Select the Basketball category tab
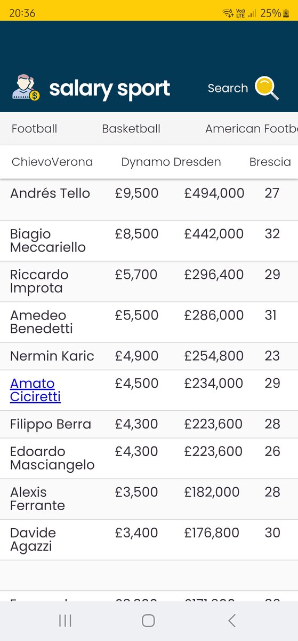 (x=131, y=129)
